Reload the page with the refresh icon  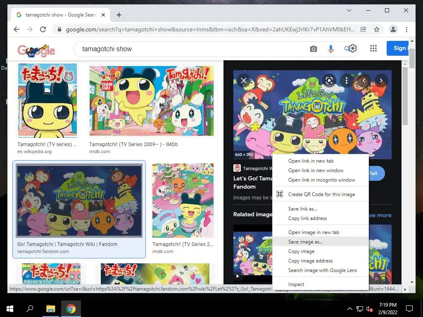coord(43,29)
